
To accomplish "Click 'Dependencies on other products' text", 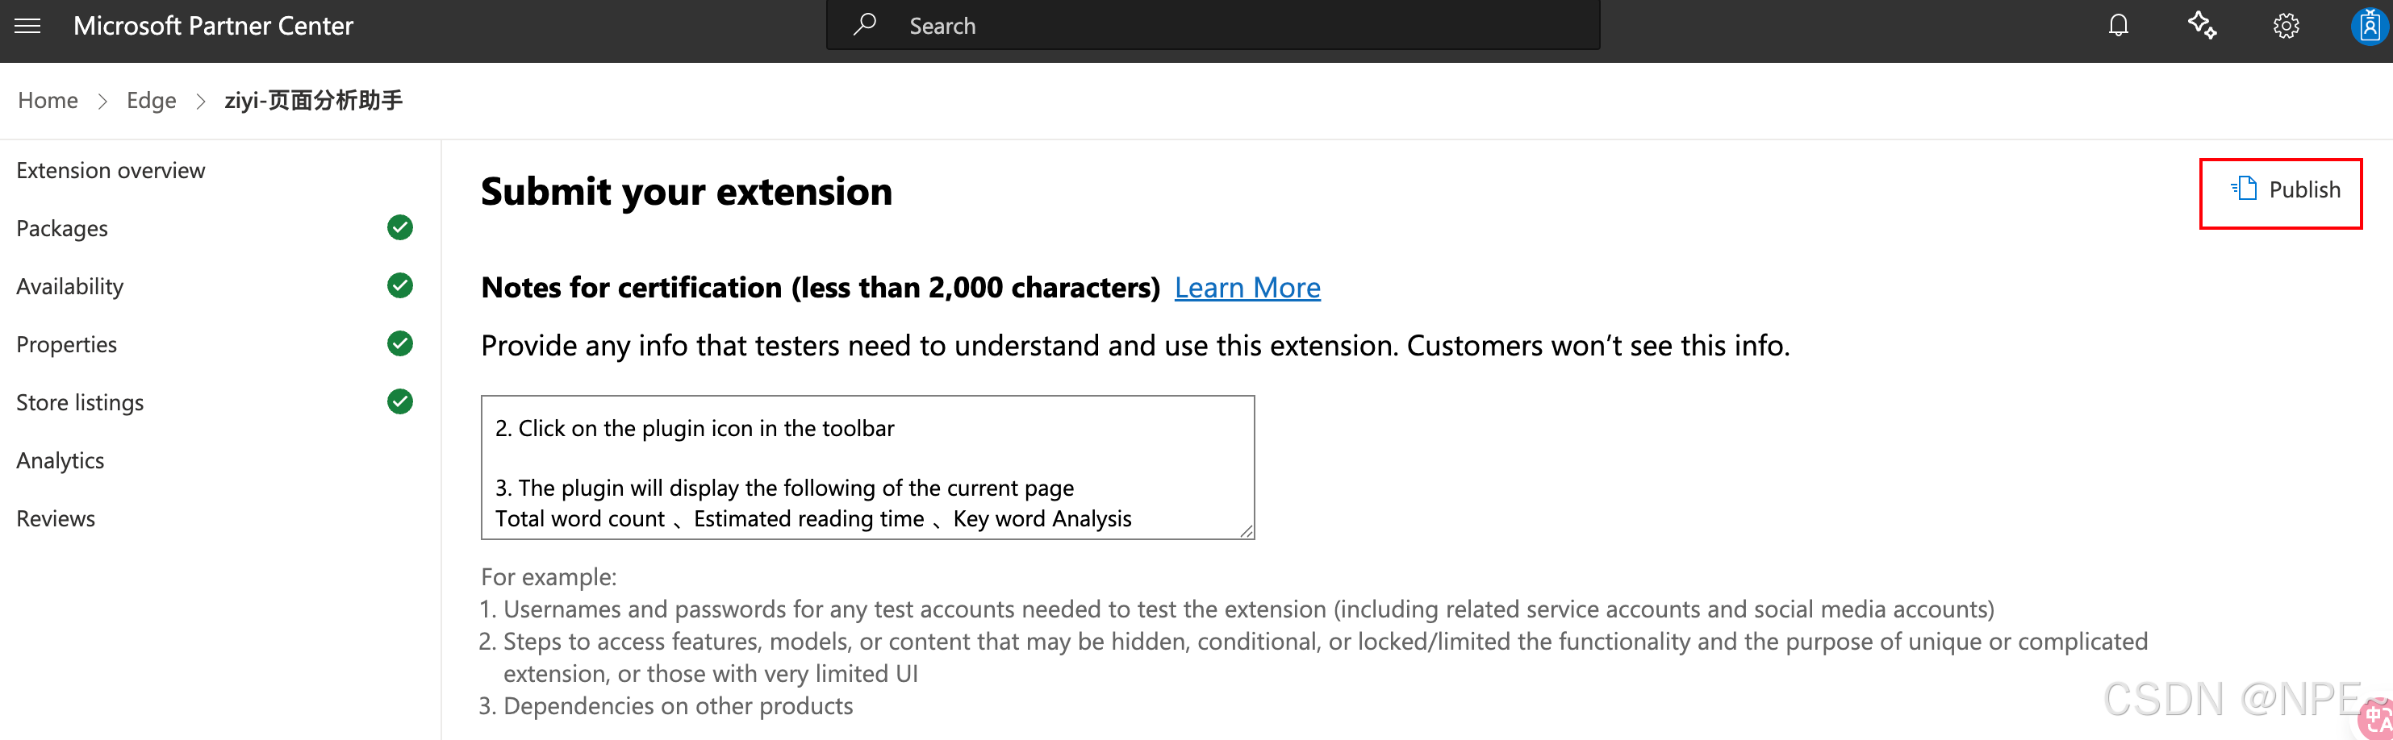I will pyautogui.click(x=679, y=707).
